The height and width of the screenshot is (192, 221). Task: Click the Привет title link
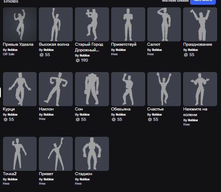(46, 174)
